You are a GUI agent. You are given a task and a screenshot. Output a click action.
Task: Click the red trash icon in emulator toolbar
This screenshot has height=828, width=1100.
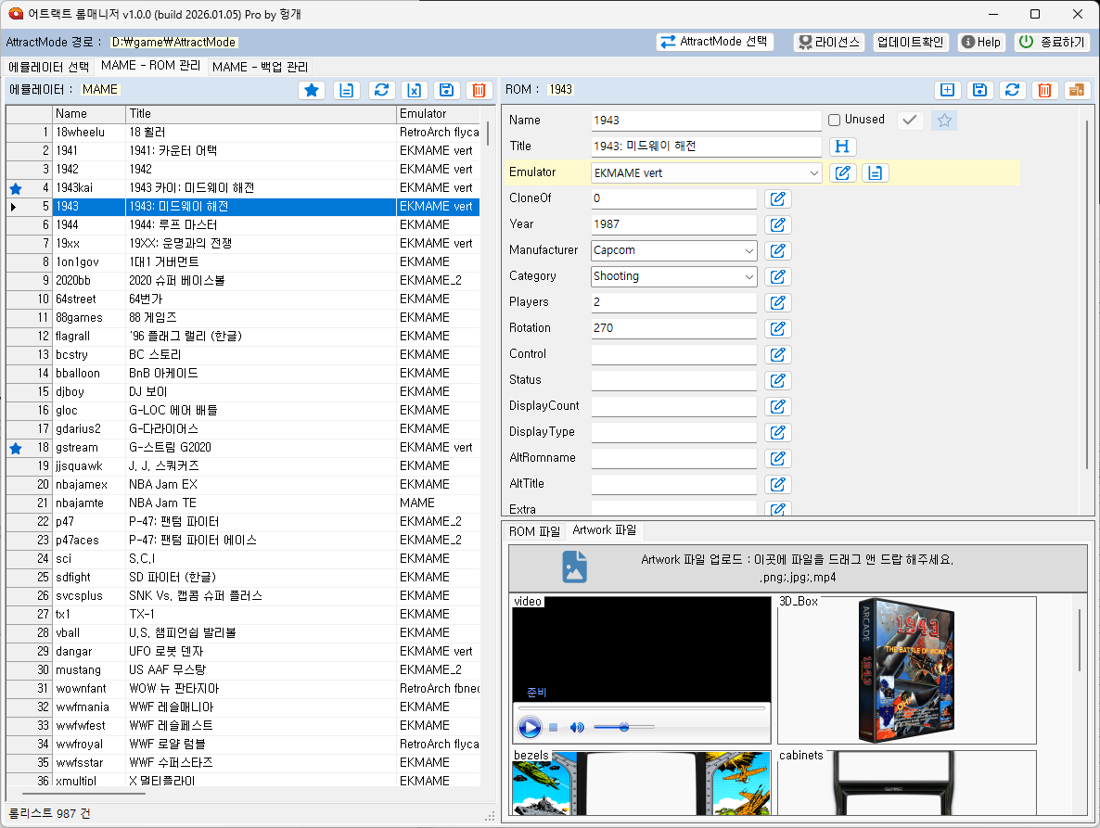pyautogui.click(x=480, y=90)
